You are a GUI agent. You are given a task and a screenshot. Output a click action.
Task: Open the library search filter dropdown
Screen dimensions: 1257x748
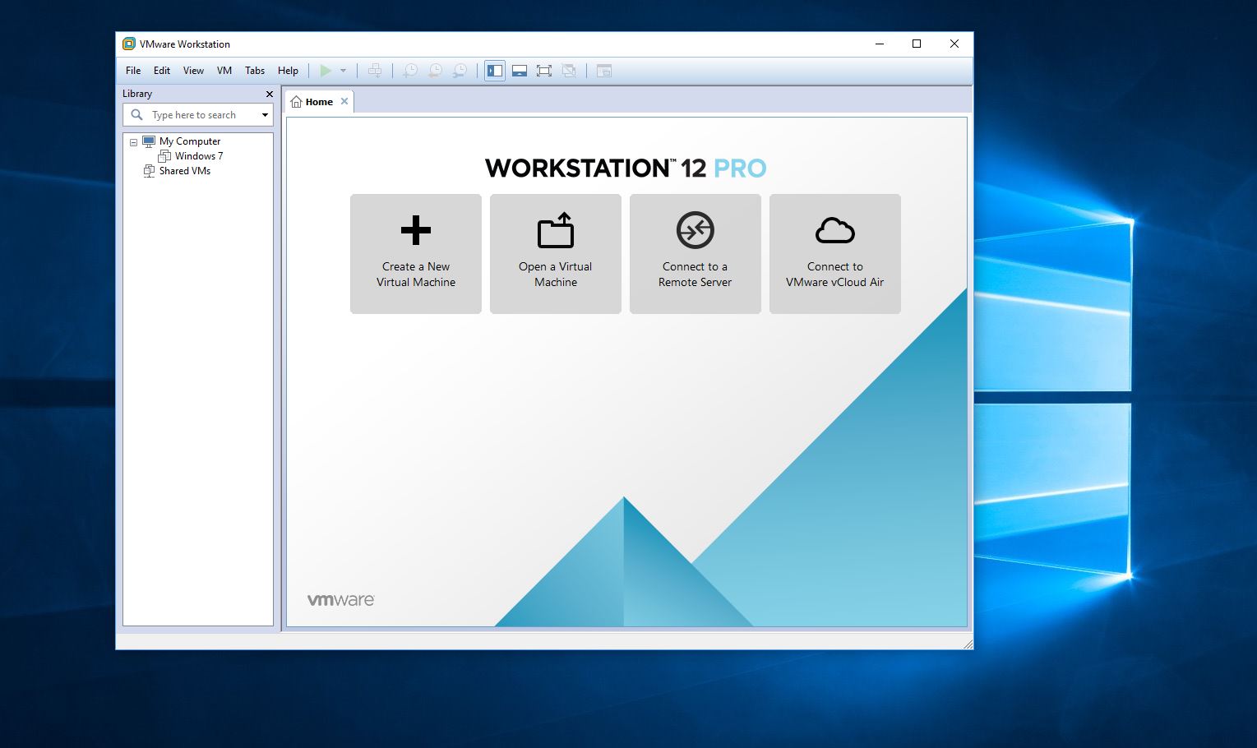(x=265, y=115)
